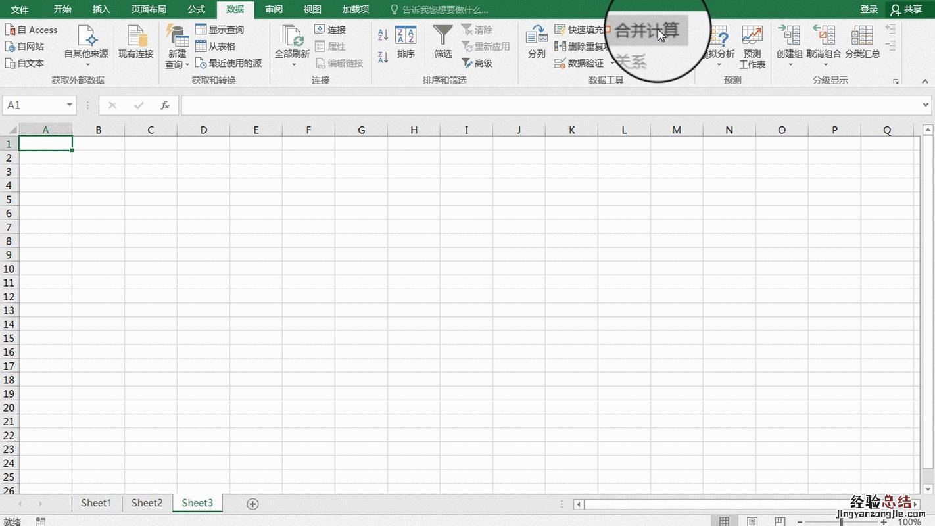This screenshot has height=526, width=935.
Task: Click the 分列 (Text to Columns) icon
Action: coord(537,36)
